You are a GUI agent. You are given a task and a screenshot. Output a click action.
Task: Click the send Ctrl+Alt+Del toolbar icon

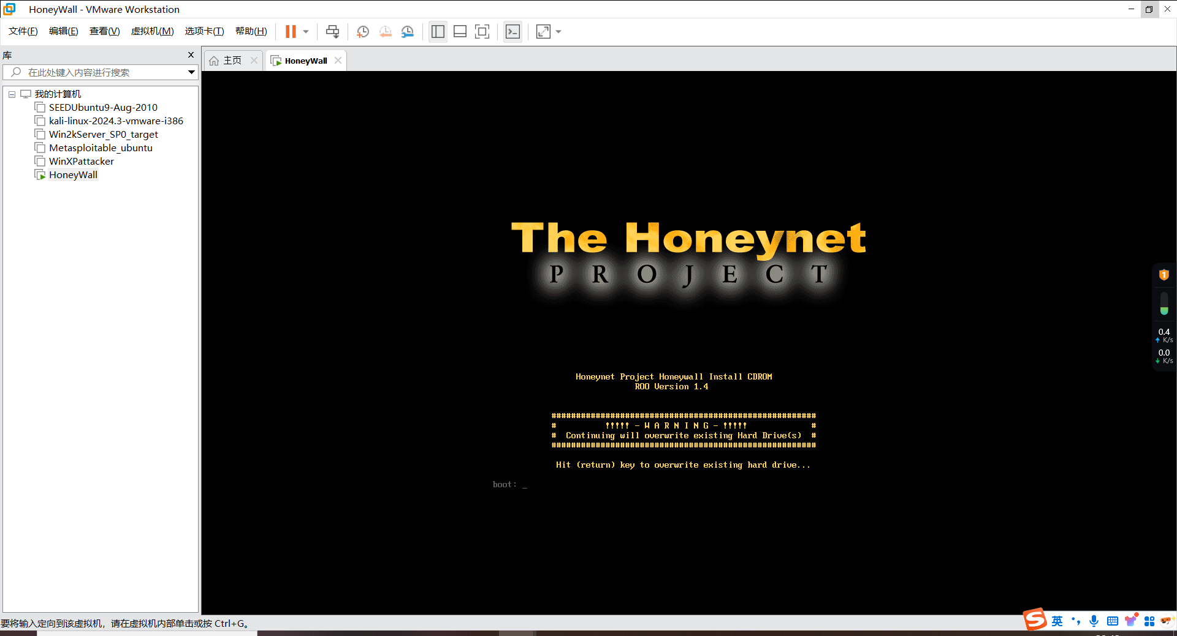(x=332, y=31)
